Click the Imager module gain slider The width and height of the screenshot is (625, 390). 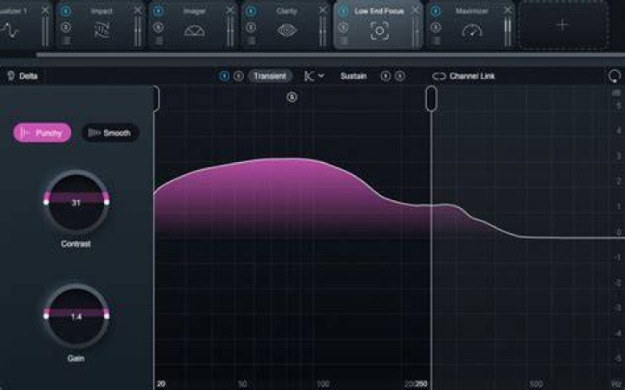click(230, 31)
